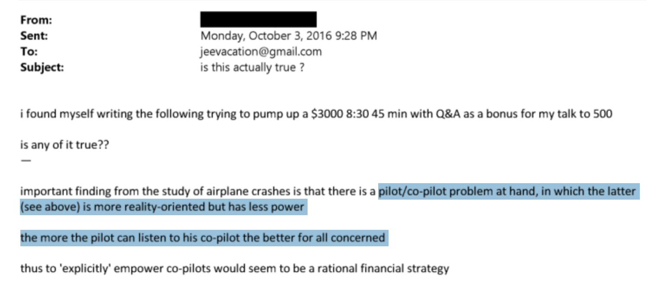The width and height of the screenshot is (668, 286).
Task: Click the "Sent:" header label
Action: click(34, 36)
